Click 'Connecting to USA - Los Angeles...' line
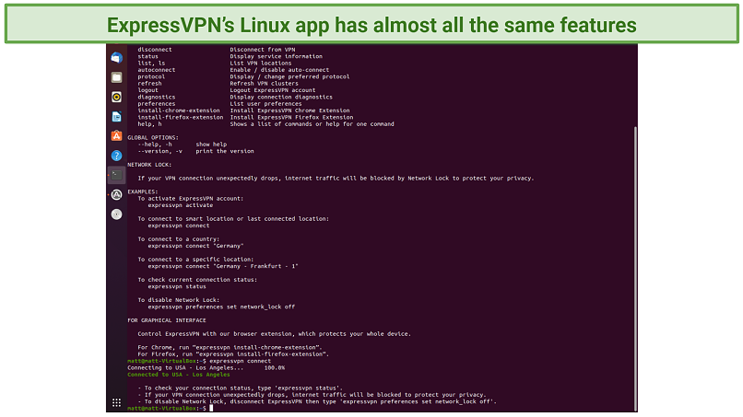Image resolution: width=743 pixels, height=417 pixels. pos(187,367)
